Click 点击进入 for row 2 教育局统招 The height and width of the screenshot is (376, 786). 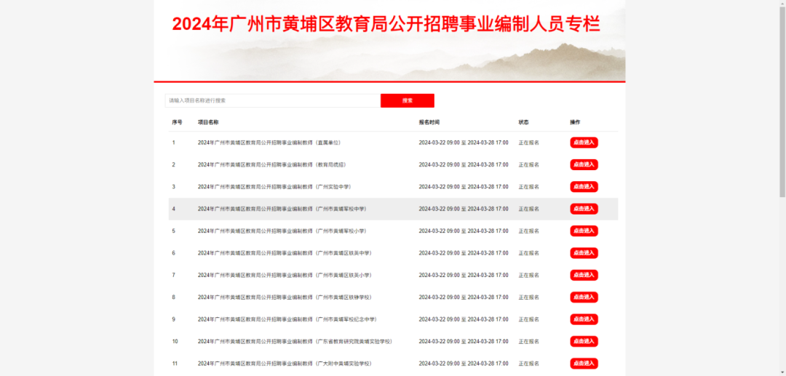[x=584, y=164]
